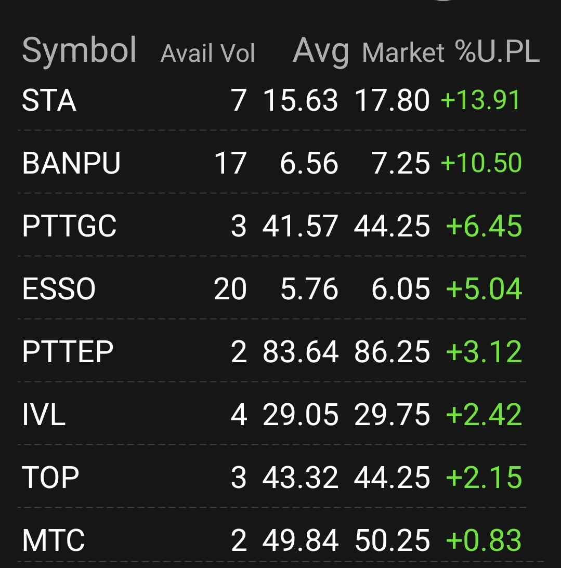The height and width of the screenshot is (568, 561).
Task: Click the Market column header
Action: (x=403, y=54)
